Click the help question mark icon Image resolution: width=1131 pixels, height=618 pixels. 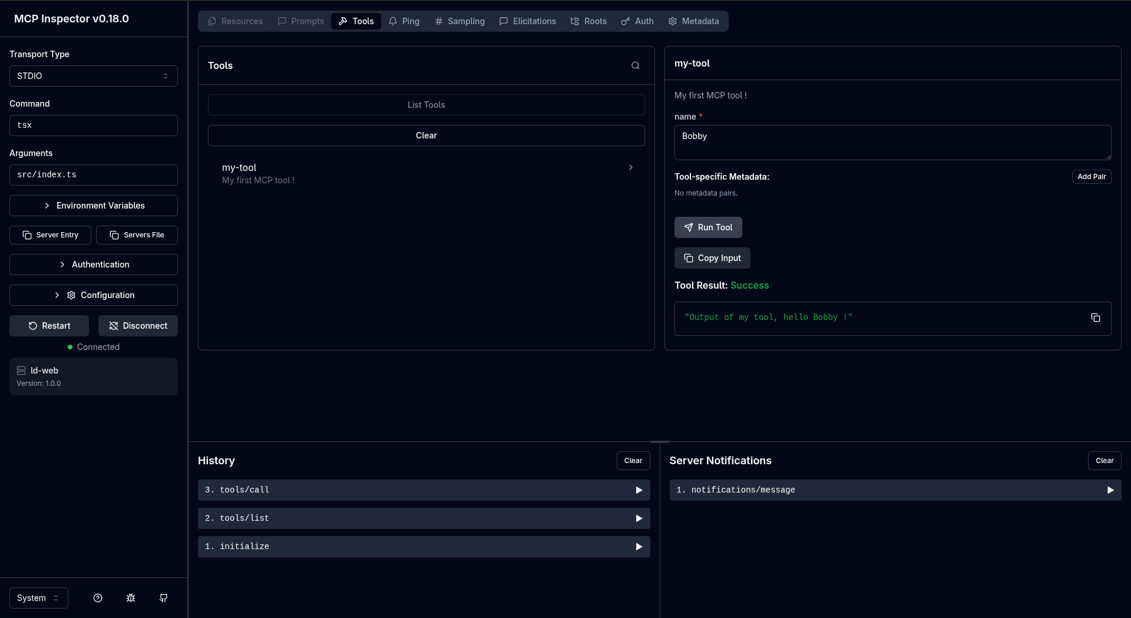click(x=98, y=598)
